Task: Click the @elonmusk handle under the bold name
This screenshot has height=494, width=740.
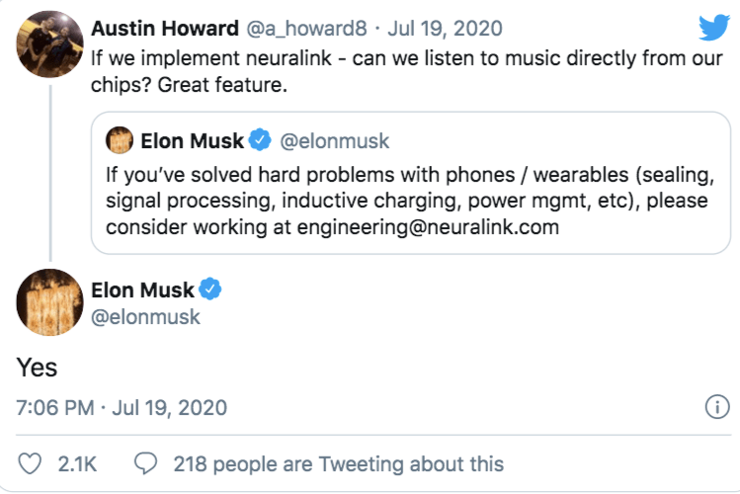Action: click(145, 317)
